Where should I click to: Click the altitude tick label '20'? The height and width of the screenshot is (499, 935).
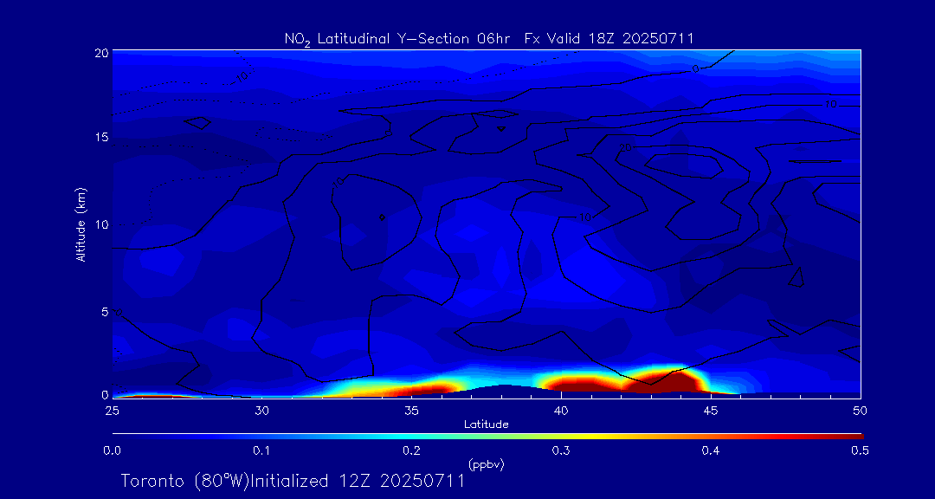click(102, 52)
